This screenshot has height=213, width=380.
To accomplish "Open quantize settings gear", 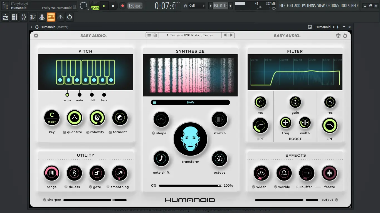I will tap(65, 132).
